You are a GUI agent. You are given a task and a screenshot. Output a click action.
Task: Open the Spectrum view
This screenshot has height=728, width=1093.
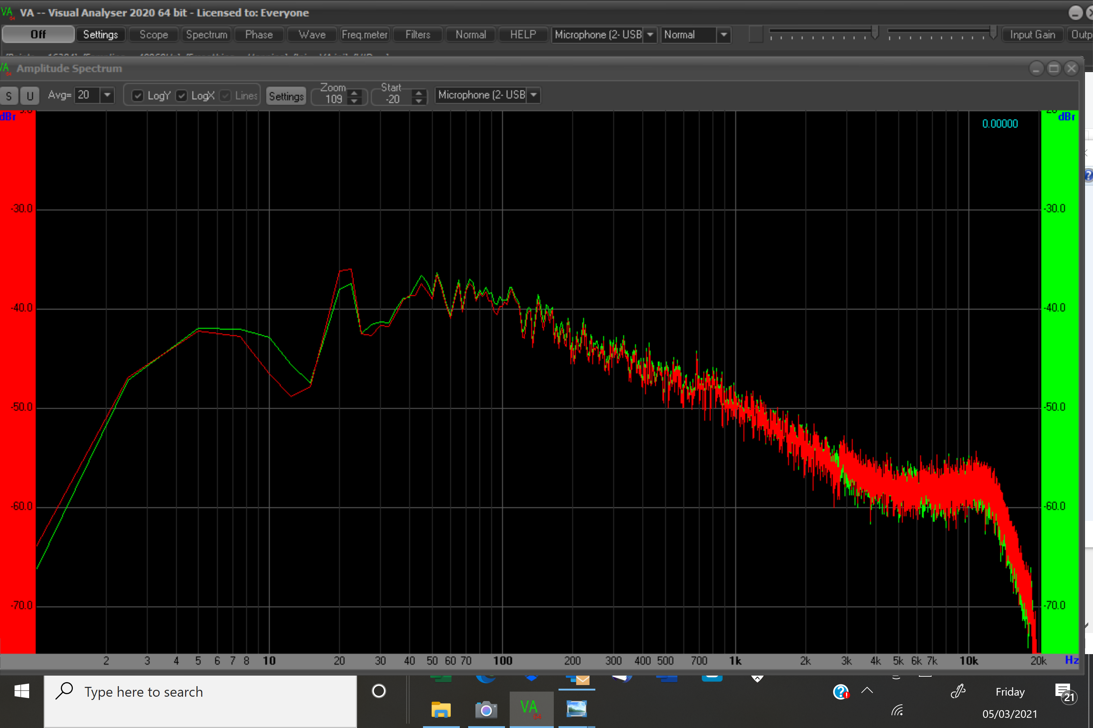(207, 34)
